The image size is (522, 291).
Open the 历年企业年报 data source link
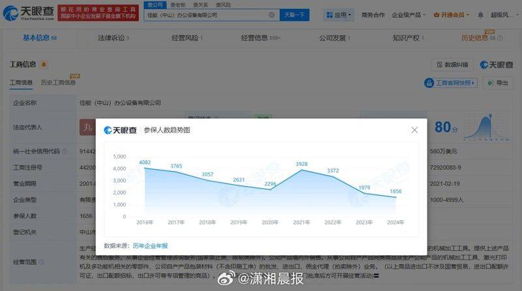150,246
